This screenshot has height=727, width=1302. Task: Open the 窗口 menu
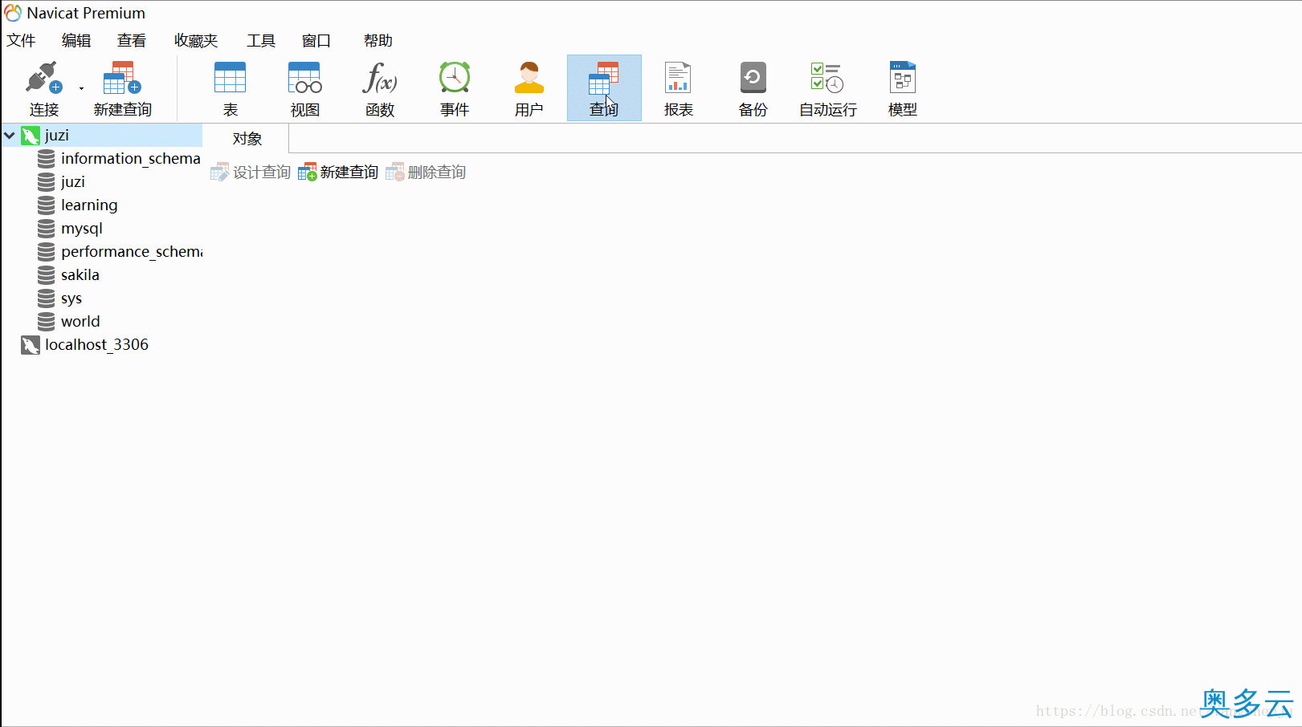(x=316, y=40)
